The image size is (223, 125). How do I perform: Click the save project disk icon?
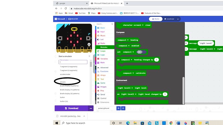118,108
